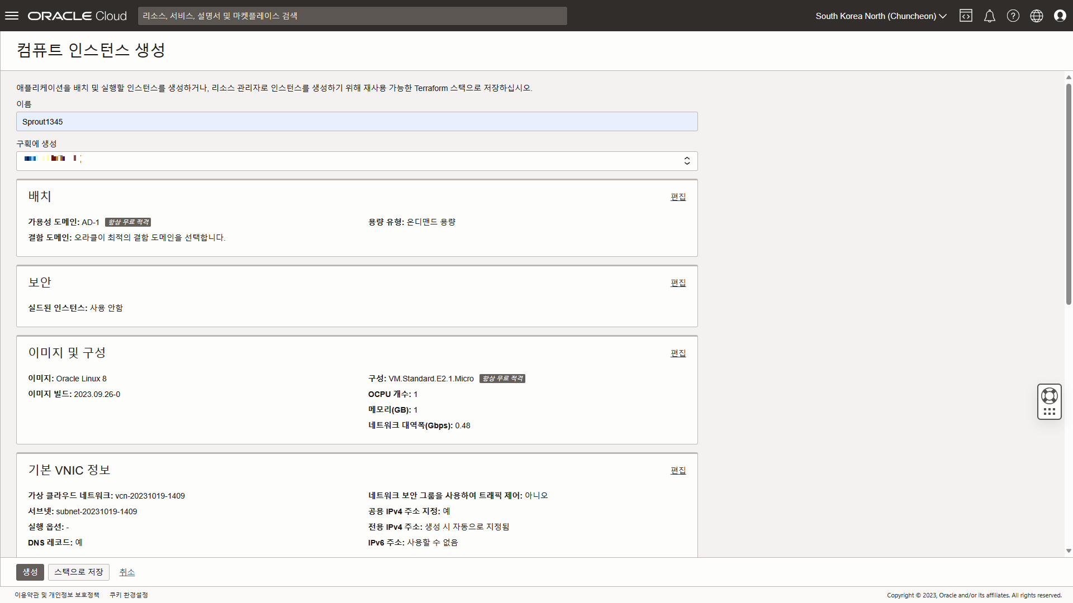Click the 스택으로 저장 button
Image resolution: width=1073 pixels, height=603 pixels.
click(78, 572)
